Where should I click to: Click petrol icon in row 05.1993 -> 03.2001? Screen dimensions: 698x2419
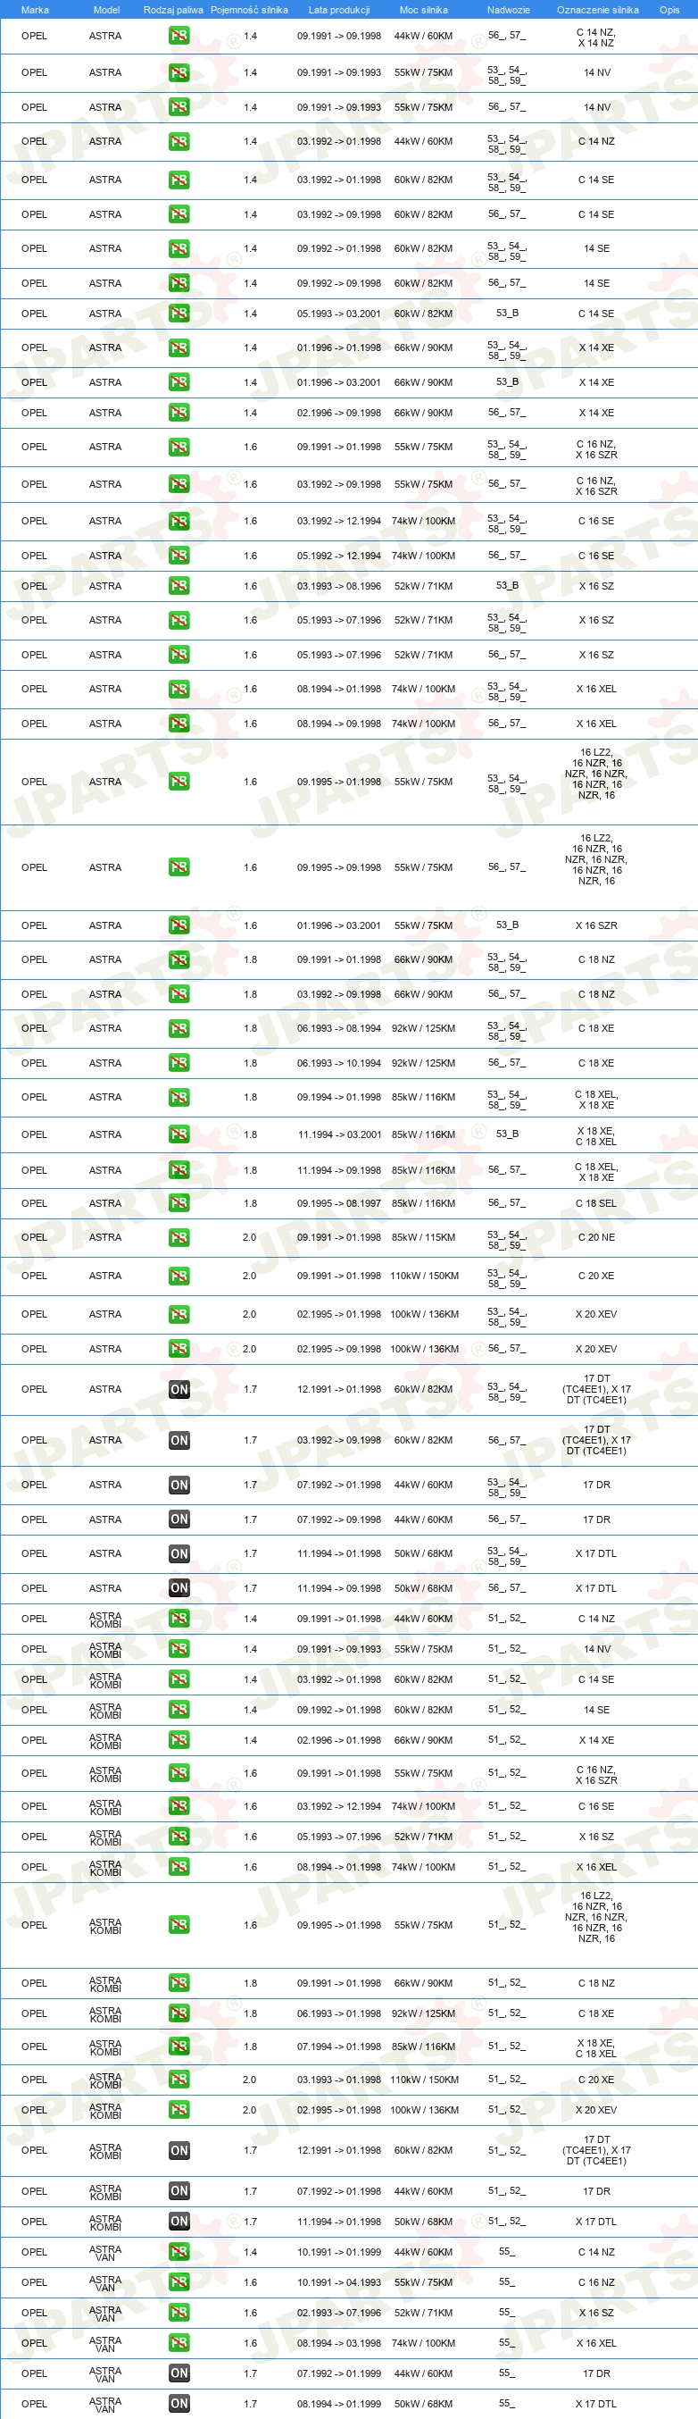(179, 314)
